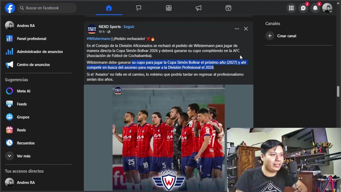Click the NEXO Sports page avatar
The width and height of the screenshot is (341, 192).
(92, 29)
